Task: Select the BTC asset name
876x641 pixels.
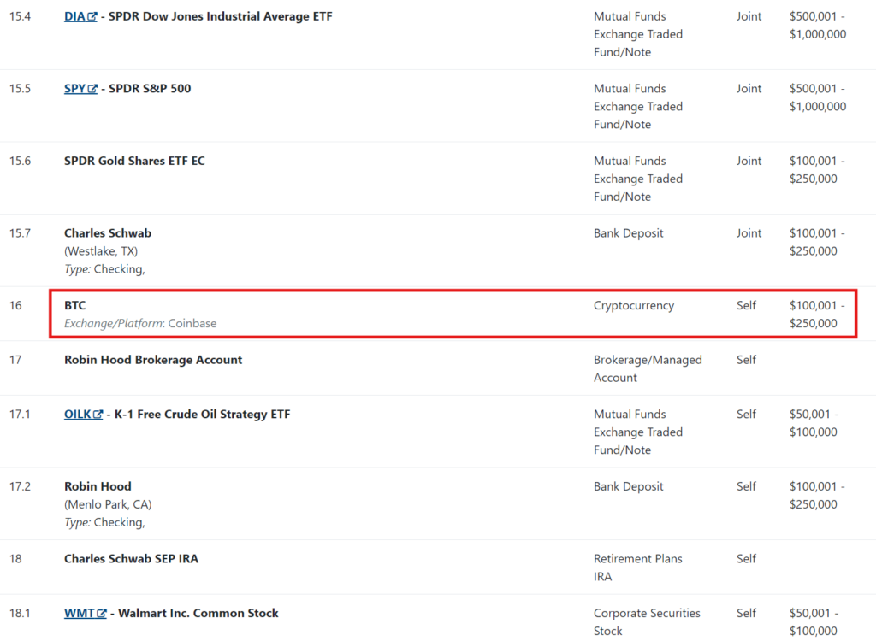Action: click(x=75, y=305)
